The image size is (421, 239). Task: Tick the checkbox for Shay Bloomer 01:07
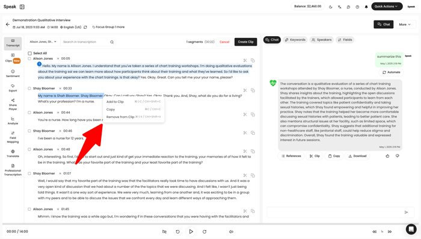coord(29,173)
